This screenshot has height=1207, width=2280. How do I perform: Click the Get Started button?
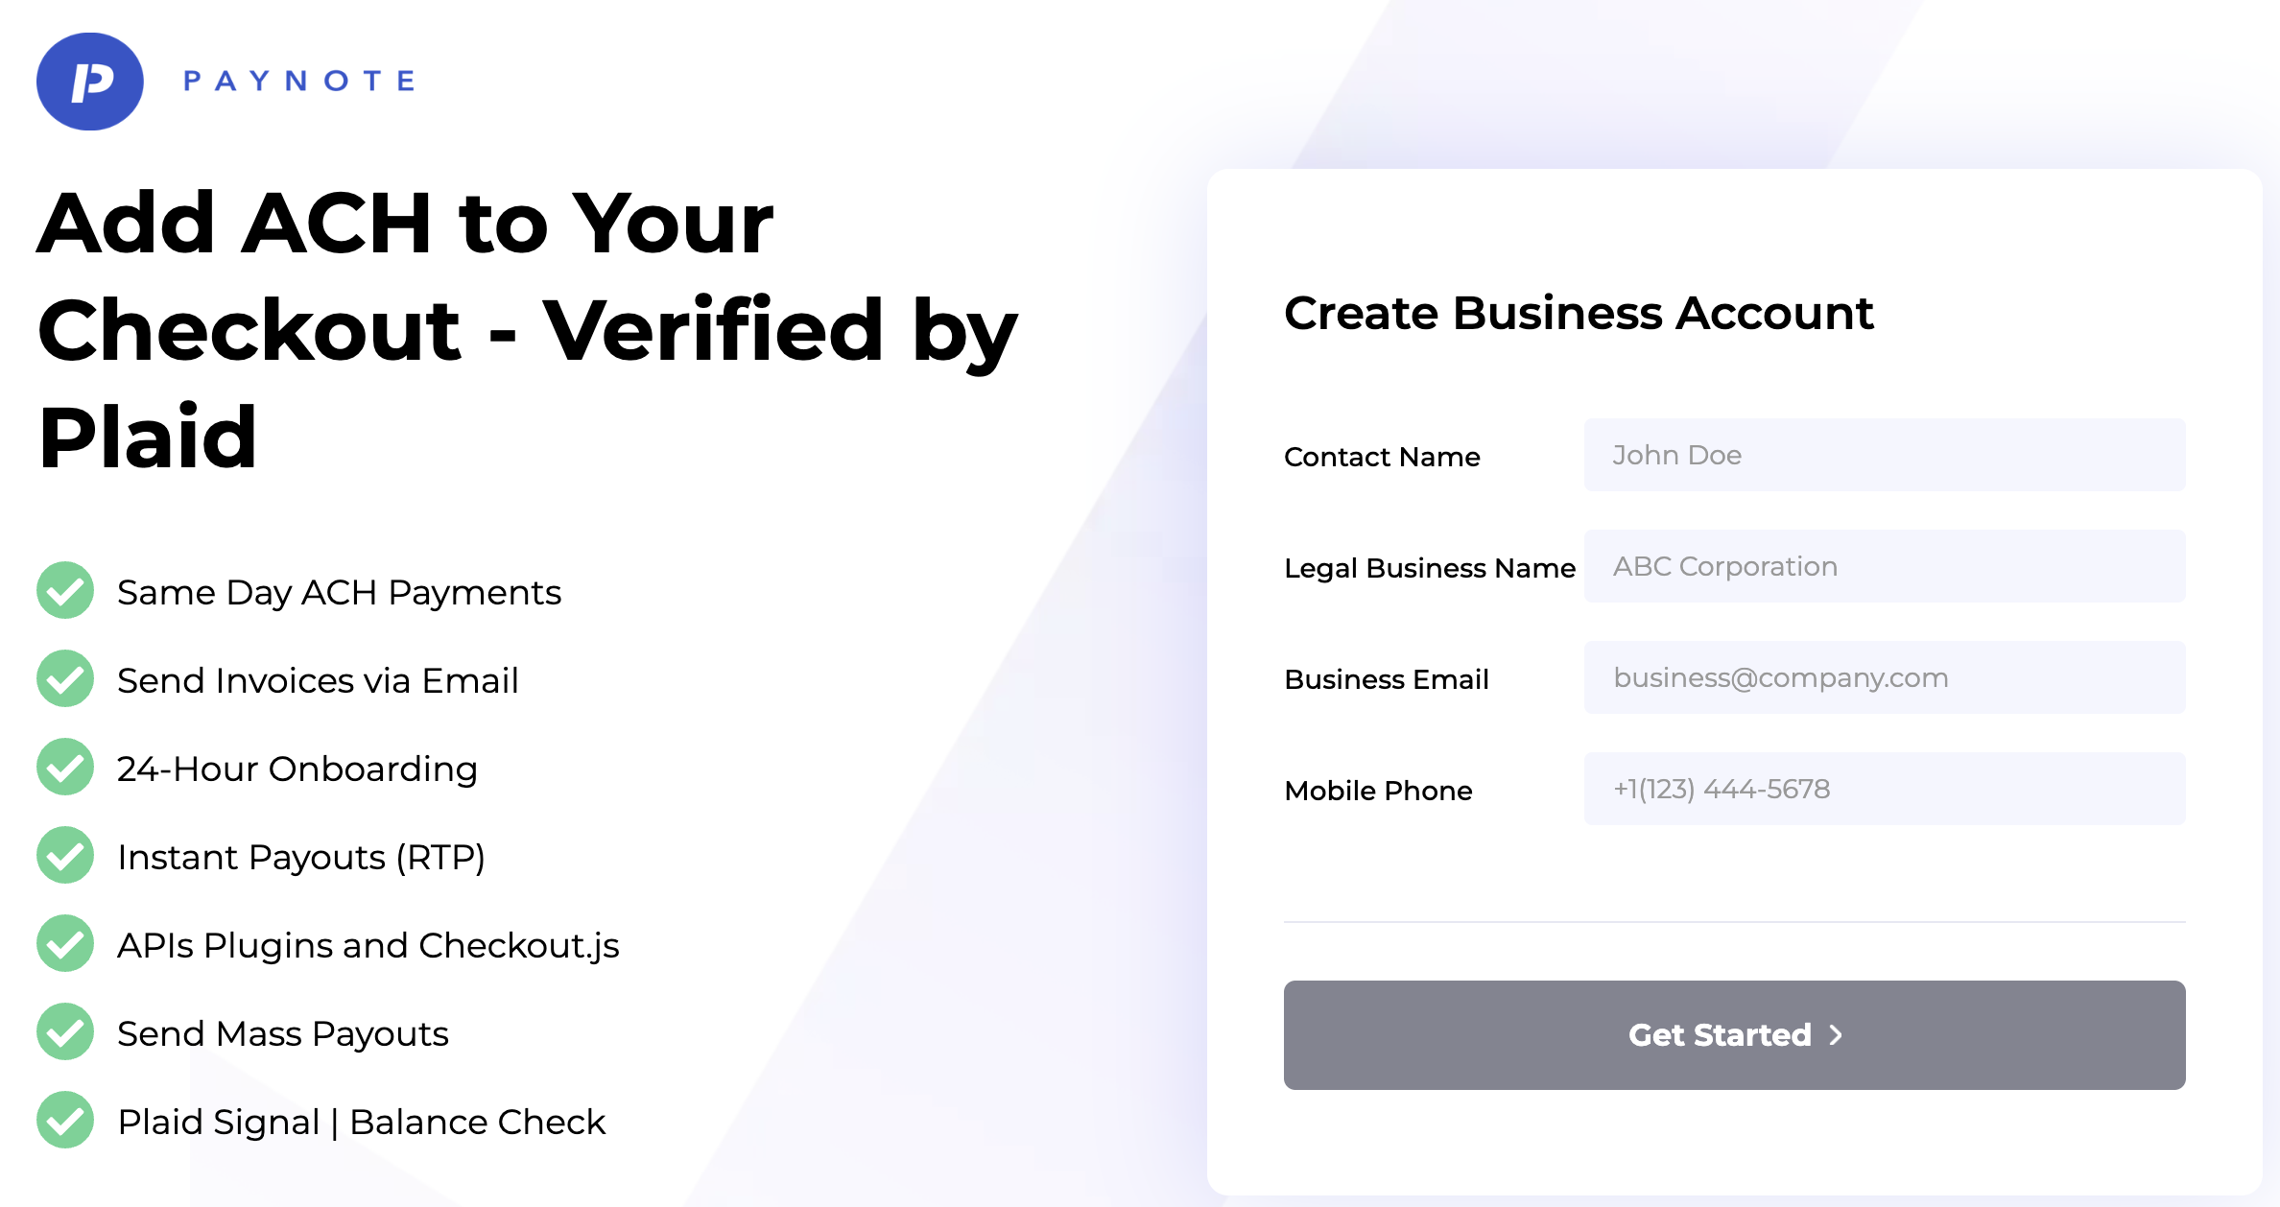[x=1734, y=1035]
